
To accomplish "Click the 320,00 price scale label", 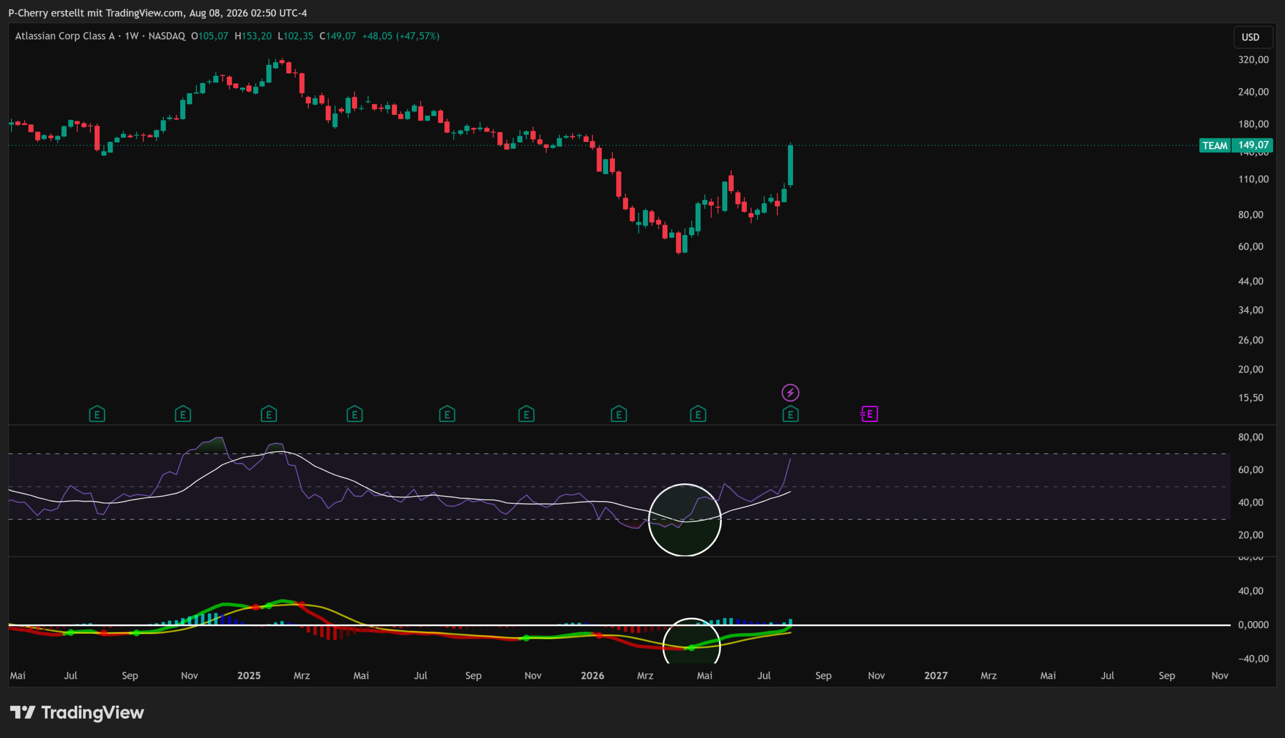I will tap(1253, 60).
